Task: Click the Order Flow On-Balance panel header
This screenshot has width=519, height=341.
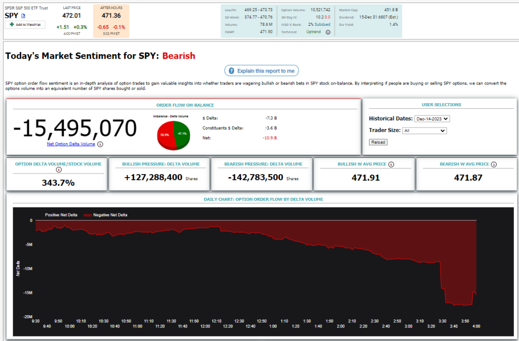Action: point(185,105)
